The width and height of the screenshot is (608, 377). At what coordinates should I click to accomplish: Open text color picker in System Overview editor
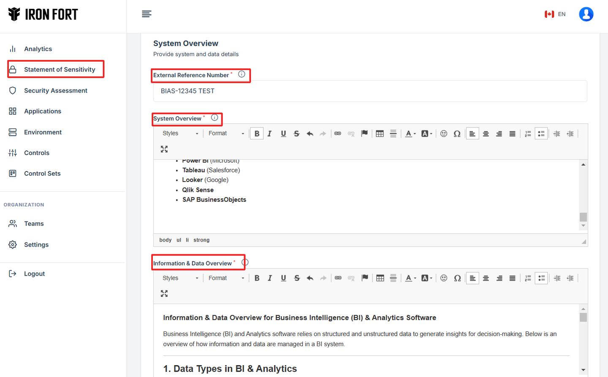click(x=410, y=133)
